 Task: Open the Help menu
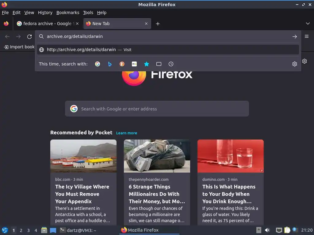102,13
